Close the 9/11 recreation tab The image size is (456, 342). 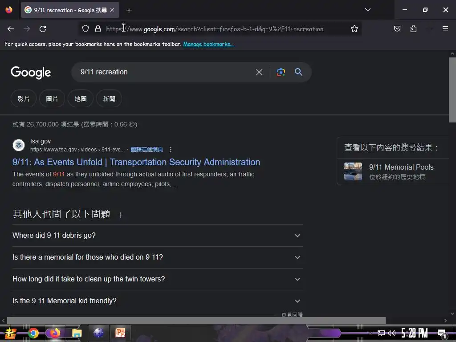(x=112, y=10)
